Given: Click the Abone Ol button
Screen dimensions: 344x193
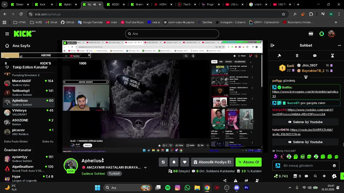Looking at the screenshot, I should pyautogui.click(x=249, y=162).
